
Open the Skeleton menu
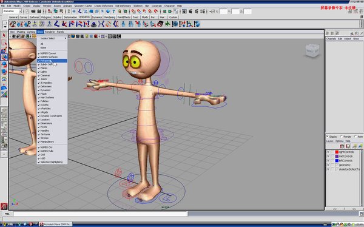coord(138,6)
